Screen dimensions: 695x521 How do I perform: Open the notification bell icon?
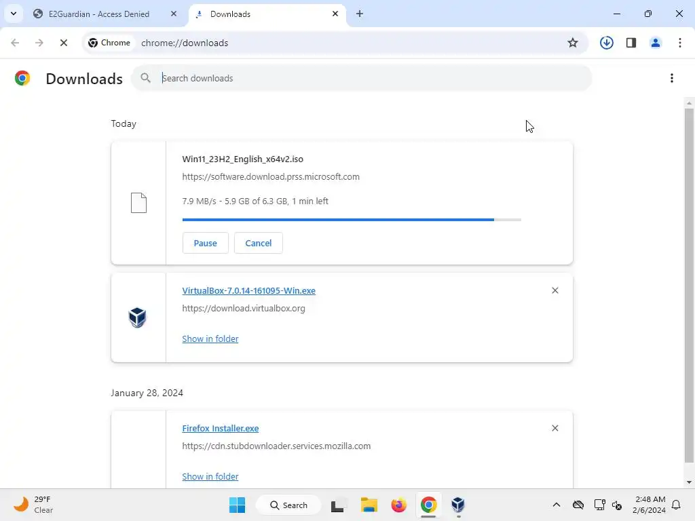677,505
